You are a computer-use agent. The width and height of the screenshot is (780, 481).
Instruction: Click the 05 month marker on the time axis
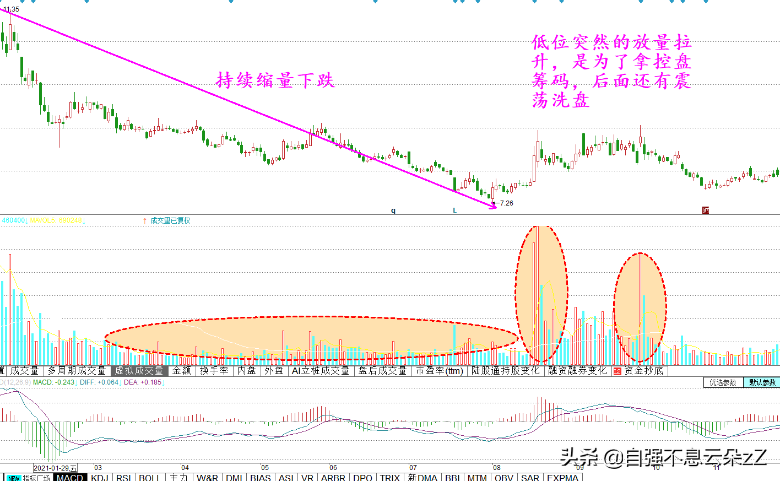pos(265,468)
